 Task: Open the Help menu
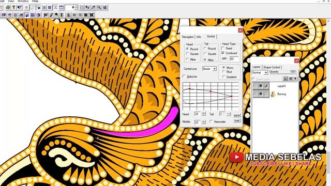pos(35,1)
